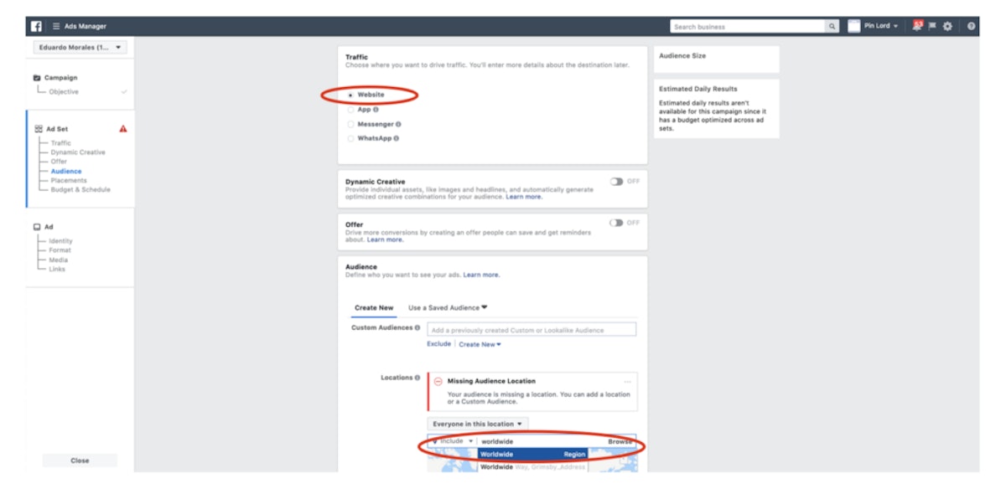Go to Placements in Ad Set sidebar
Screen dimensions: 1006x489
(68, 180)
